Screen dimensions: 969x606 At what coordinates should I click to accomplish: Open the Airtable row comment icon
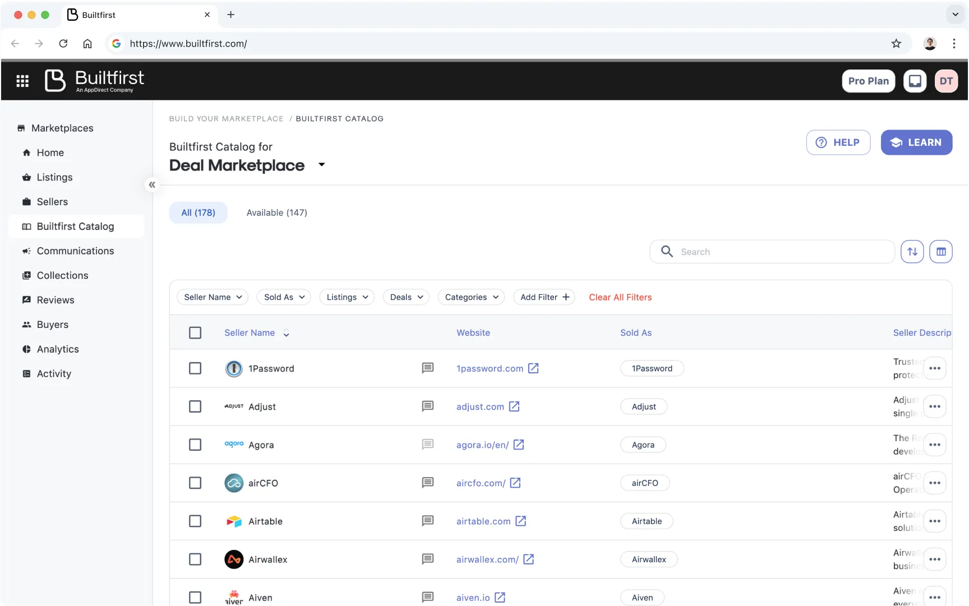tap(428, 521)
